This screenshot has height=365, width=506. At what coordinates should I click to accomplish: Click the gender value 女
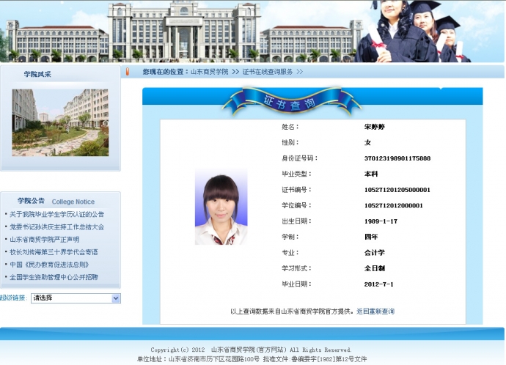(367, 142)
